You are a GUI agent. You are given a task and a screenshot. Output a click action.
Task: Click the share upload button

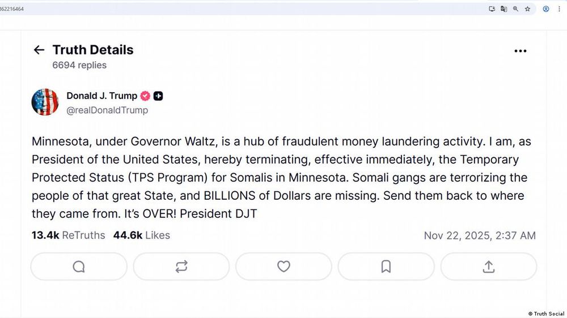488,267
